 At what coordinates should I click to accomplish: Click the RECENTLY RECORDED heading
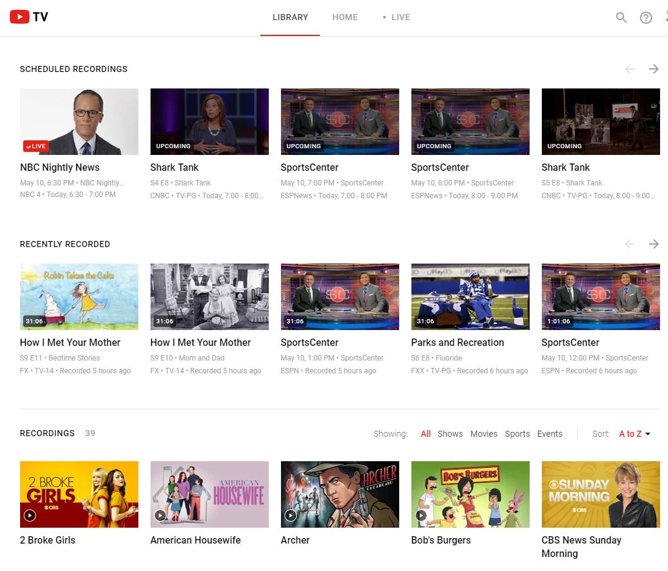65,245
